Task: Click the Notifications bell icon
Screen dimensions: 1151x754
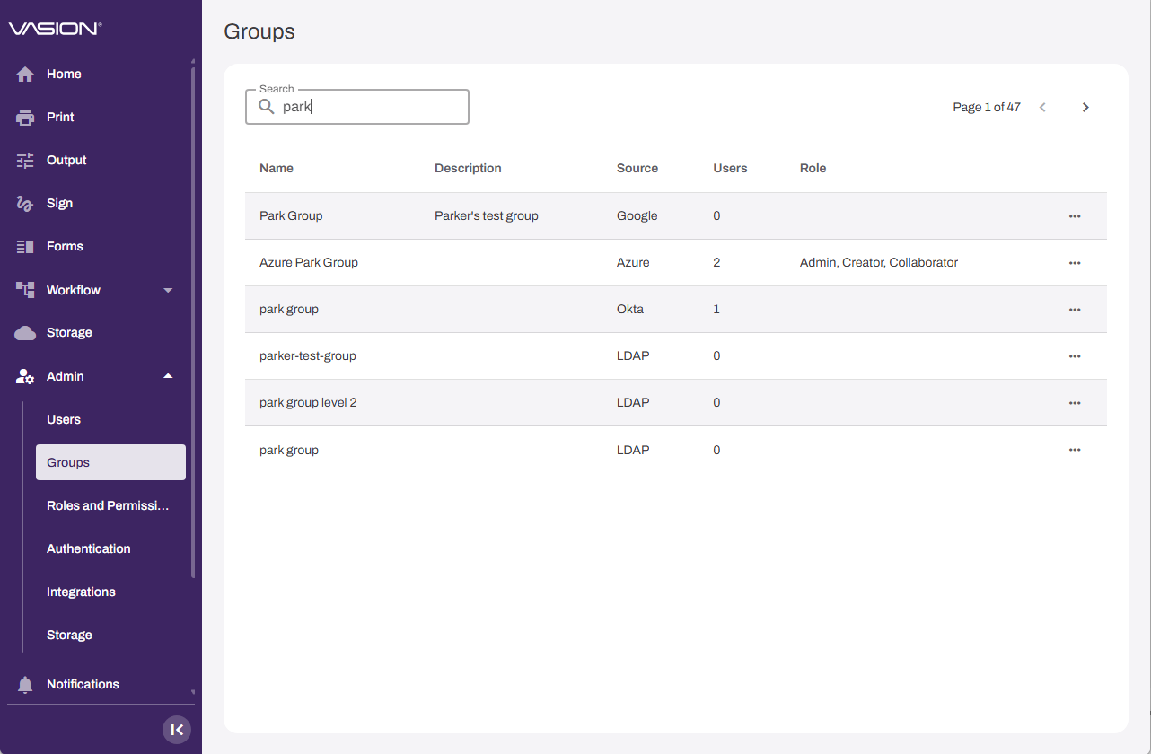Action: [x=25, y=685]
